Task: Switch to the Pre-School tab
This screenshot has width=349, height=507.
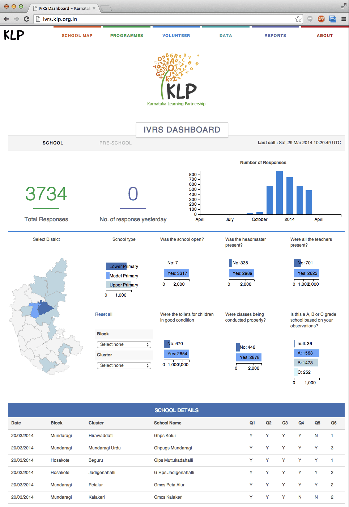Action: click(115, 143)
